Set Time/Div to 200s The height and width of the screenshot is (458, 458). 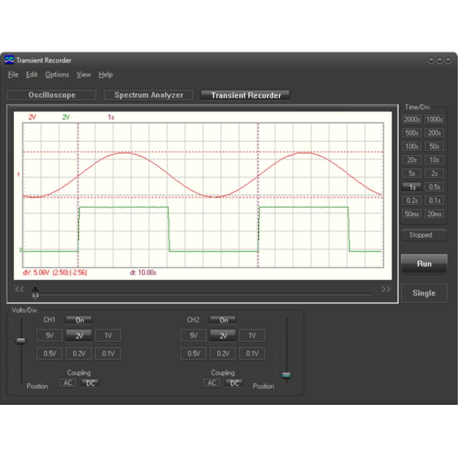[434, 133]
